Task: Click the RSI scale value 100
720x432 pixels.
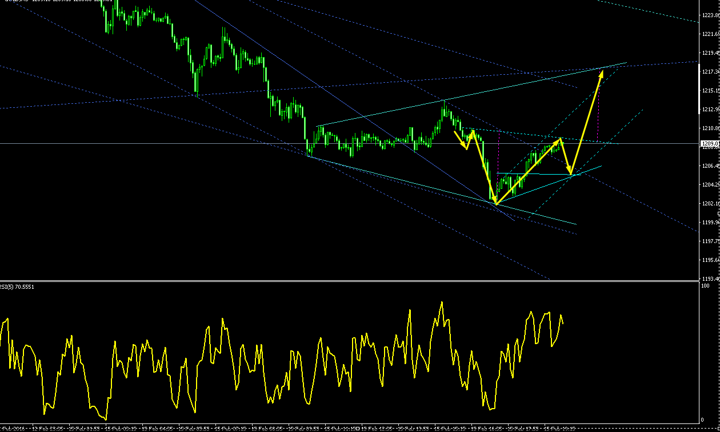Action: tap(706, 285)
